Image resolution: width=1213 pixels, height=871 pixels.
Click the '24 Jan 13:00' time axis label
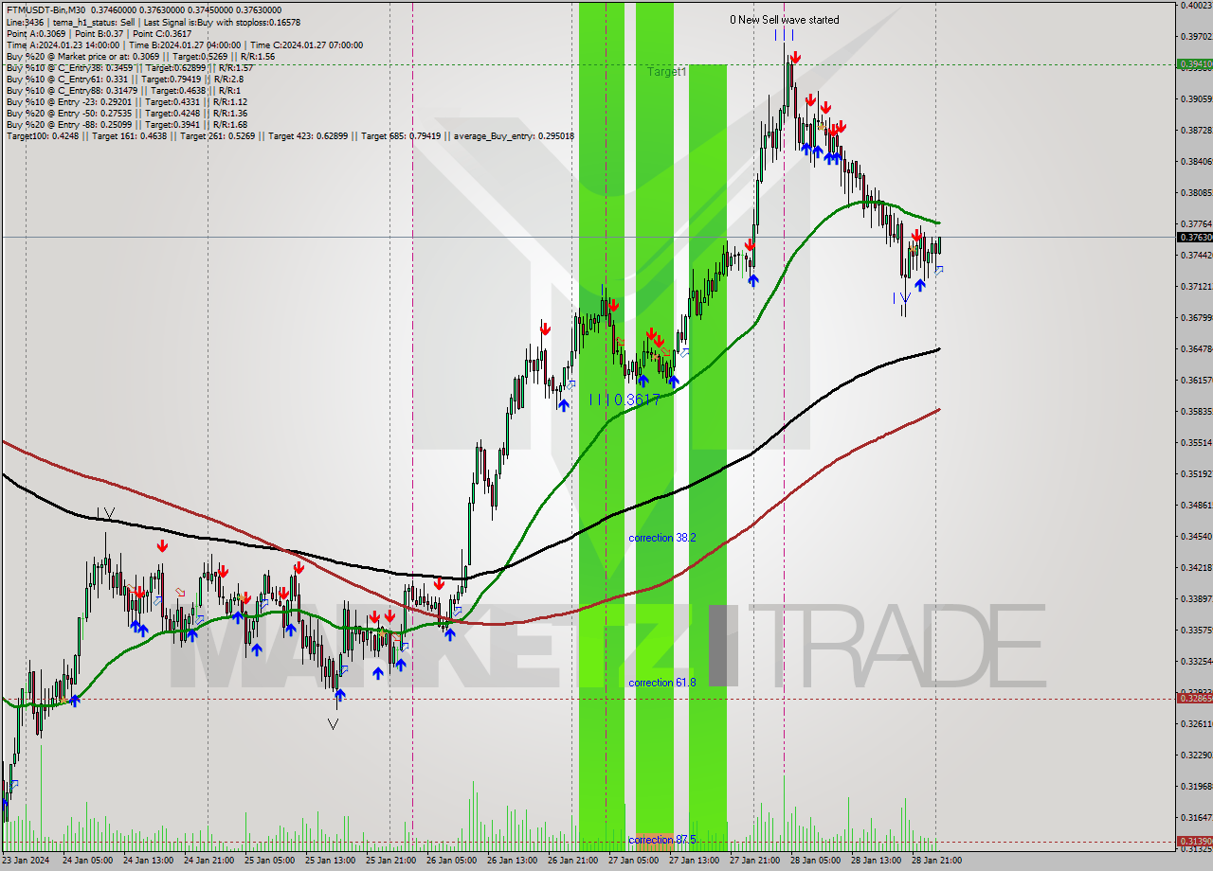(x=148, y=861)
